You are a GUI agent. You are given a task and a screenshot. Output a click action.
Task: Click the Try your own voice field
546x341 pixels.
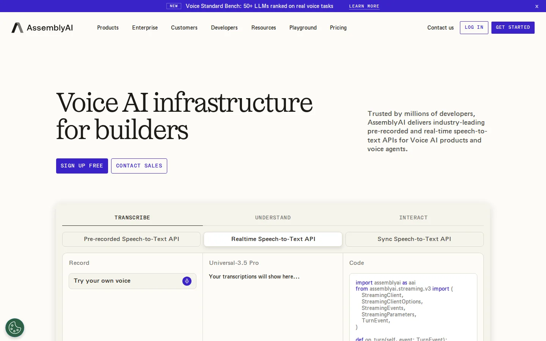[x=132, y=281]
